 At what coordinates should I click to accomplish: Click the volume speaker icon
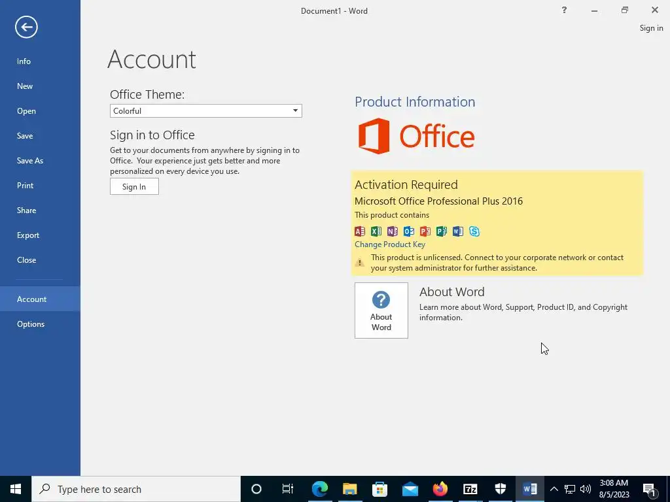[586, 489]
